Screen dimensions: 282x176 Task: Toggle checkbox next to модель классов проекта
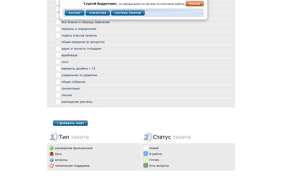(x=58, y=36)
